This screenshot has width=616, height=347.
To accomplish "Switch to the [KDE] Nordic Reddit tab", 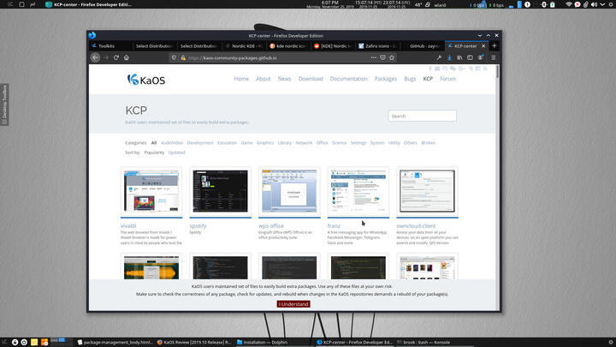I will [x=333, y=46].
